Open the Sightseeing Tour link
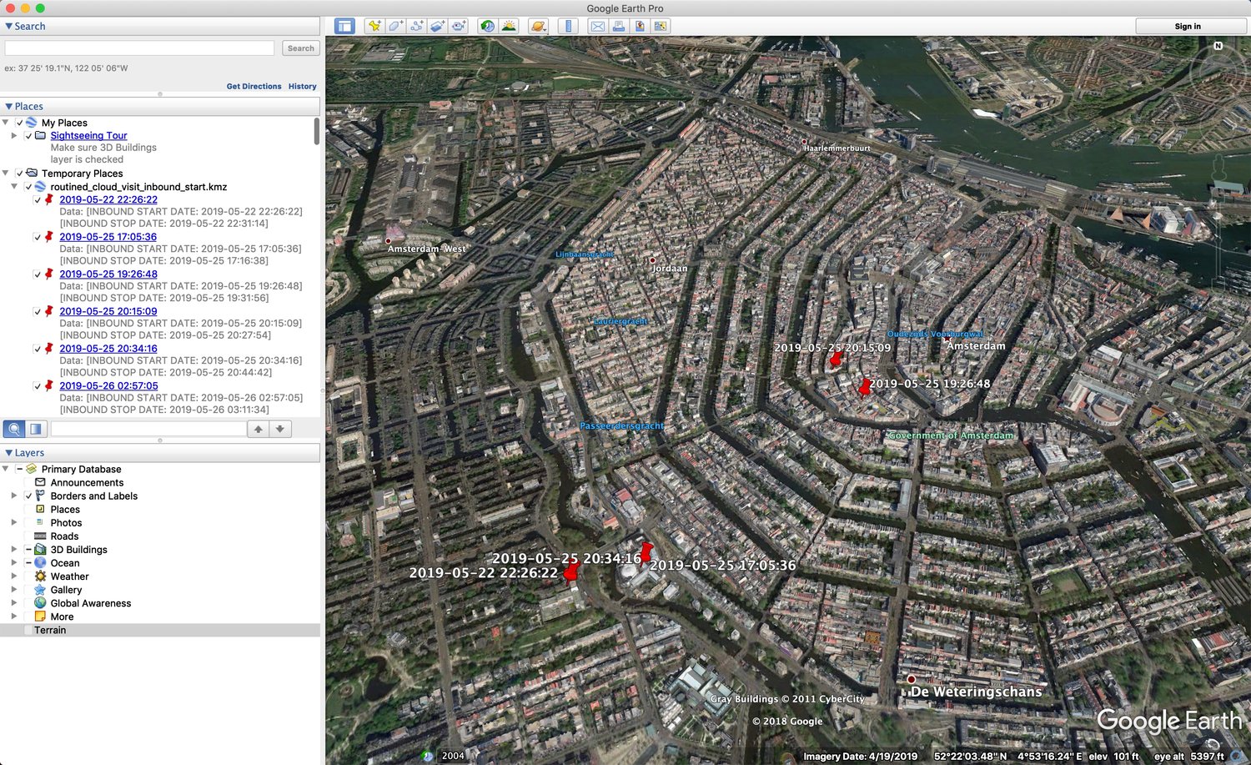The image size is (1251, 765). [x=88, y=135]
